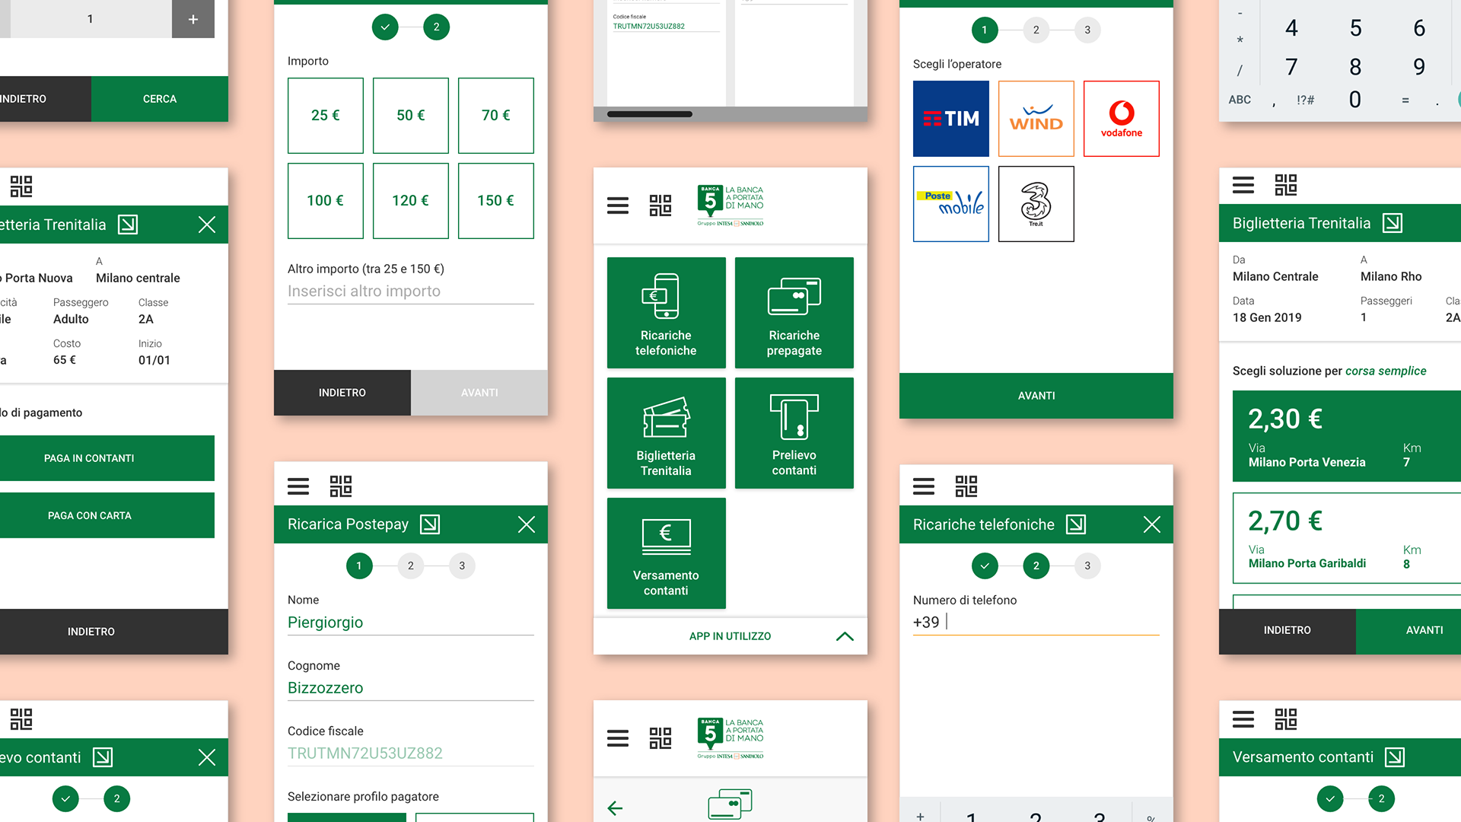Click INDIETRO in Trenitalia solutions screen
This screenshot has width=1461, height=822.
(1288, 630)
